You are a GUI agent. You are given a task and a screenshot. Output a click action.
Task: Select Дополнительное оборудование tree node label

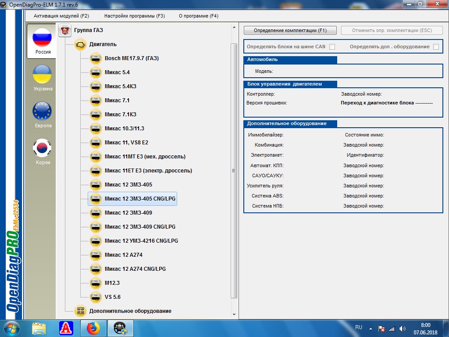[x=130, y=311]
